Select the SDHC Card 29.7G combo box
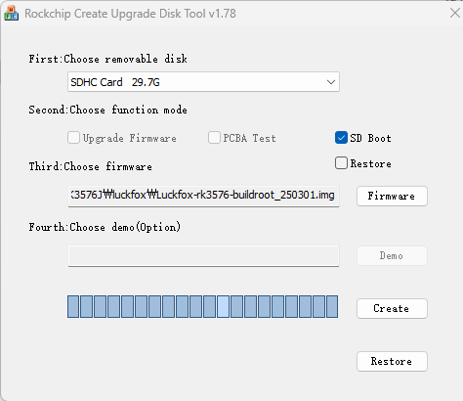The width and height of the screenshot is (463, 401). coord(203,82)
